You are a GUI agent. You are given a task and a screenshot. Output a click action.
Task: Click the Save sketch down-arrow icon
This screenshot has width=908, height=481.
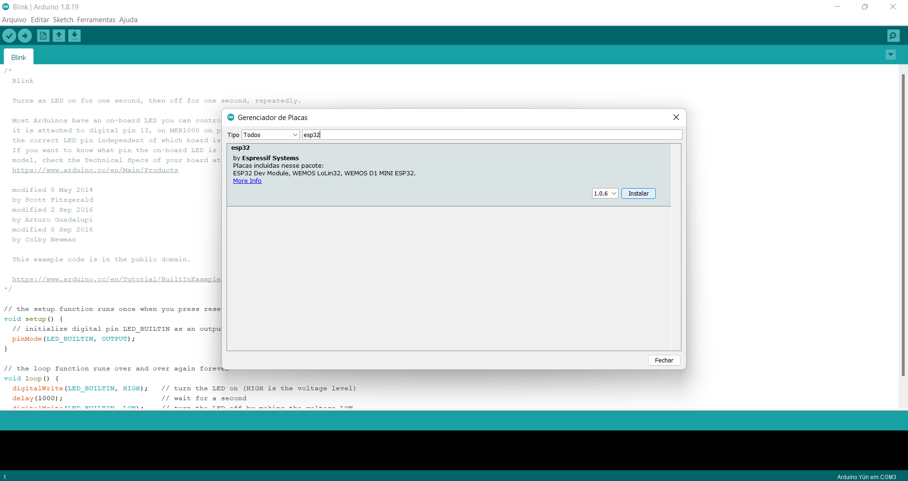point(74,36)
